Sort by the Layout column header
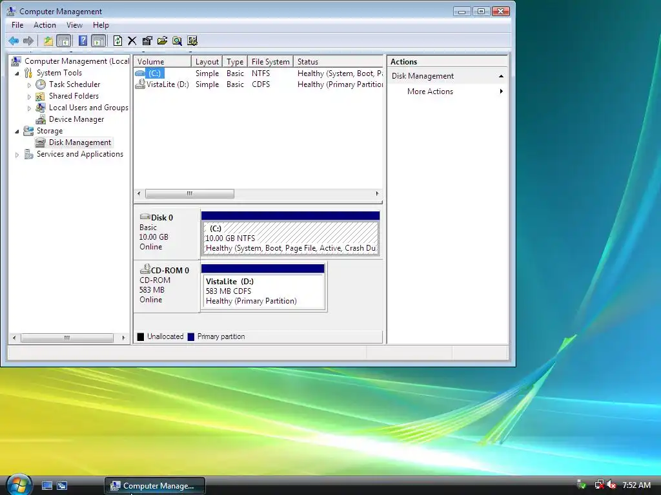This screenshot has height=495, width=661. 207,62
